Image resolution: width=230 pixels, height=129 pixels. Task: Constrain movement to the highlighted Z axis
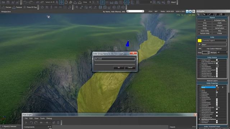point(102,2)
